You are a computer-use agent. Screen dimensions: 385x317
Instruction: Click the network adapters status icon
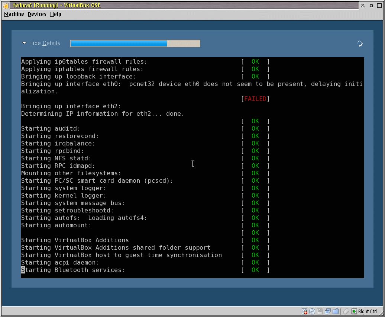coord(328,311)
